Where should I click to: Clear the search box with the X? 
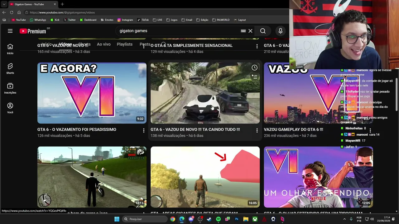point(250,31)
